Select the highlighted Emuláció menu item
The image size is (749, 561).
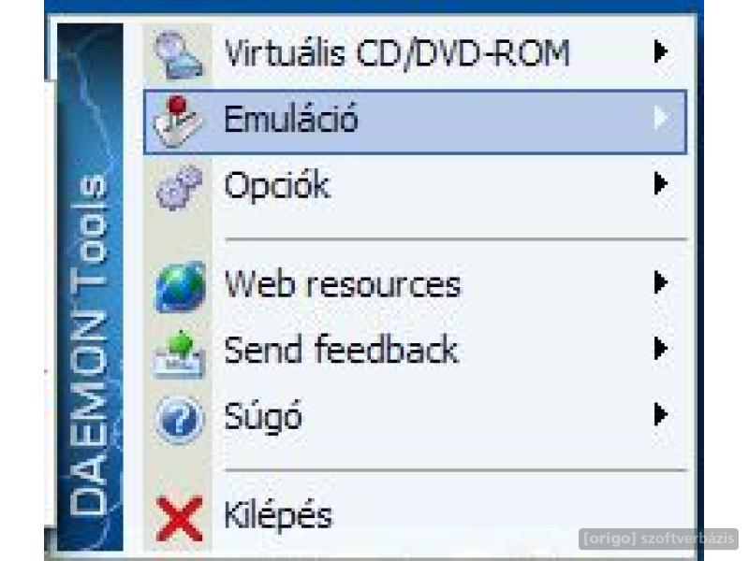pos(415,122)
